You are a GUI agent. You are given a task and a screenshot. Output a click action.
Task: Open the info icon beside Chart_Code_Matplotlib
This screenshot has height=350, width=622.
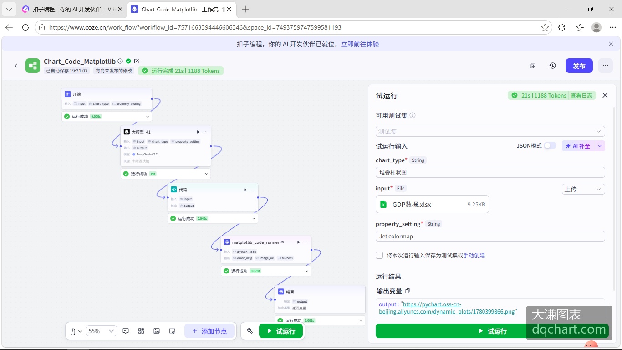120,61
